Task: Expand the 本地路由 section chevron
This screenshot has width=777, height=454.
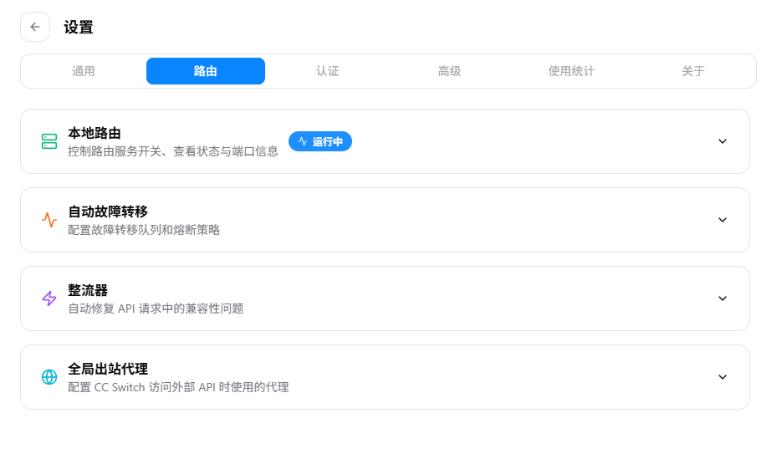Action: point(723,141)
